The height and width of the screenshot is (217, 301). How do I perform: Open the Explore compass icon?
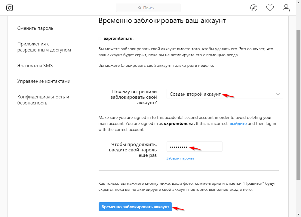pyautogui.click(x=254, y=8)
